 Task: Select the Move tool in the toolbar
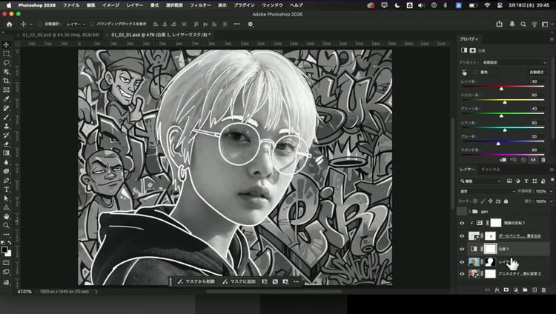click(x=7, y=44)
